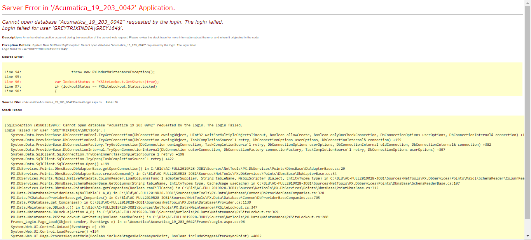Click the 'Description:' label
Viewport: 531px width, 240px height.
(12, 38)
